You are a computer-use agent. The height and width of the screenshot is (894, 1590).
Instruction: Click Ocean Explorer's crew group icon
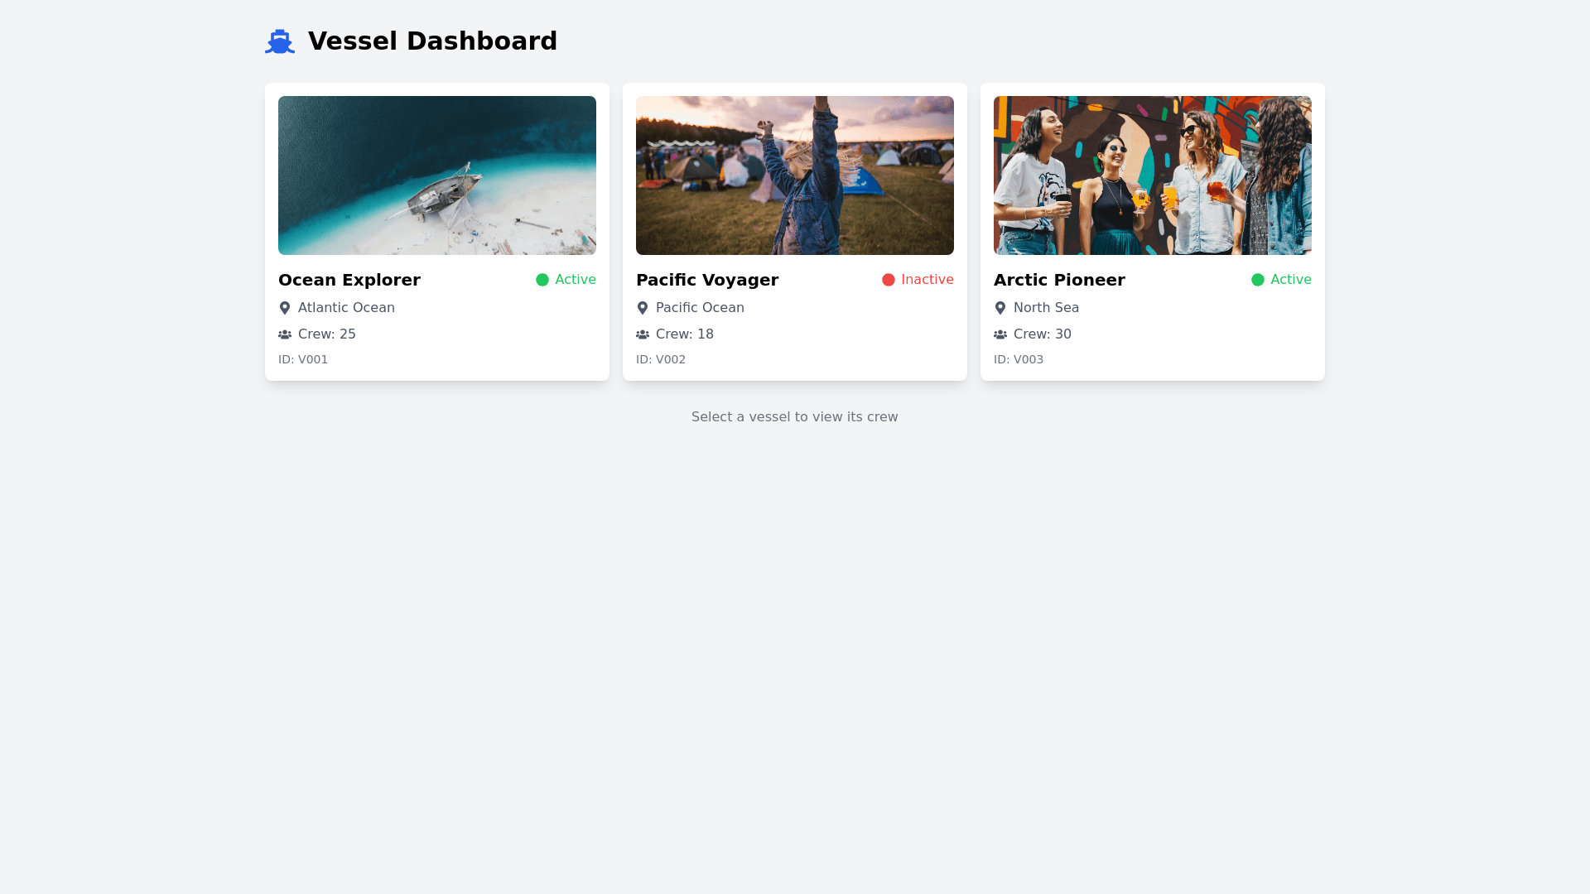tap(285, 334)
